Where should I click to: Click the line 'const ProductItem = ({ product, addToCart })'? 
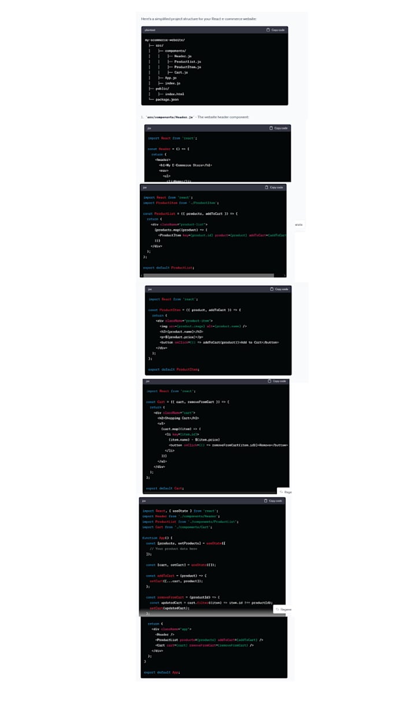pyautogui.click(x=194, y=309)
